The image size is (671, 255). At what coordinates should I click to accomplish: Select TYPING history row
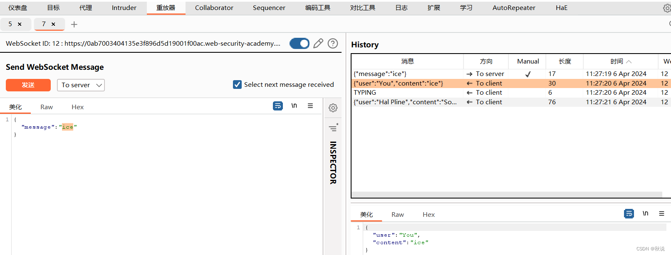click(511, 93)
